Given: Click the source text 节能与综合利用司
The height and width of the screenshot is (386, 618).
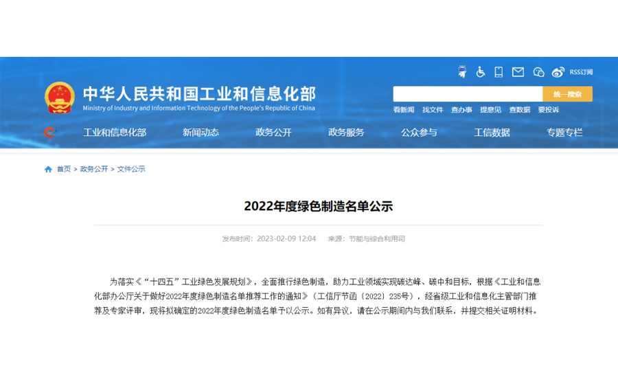Looking at the screenshot, I should (x=377, y=239).
